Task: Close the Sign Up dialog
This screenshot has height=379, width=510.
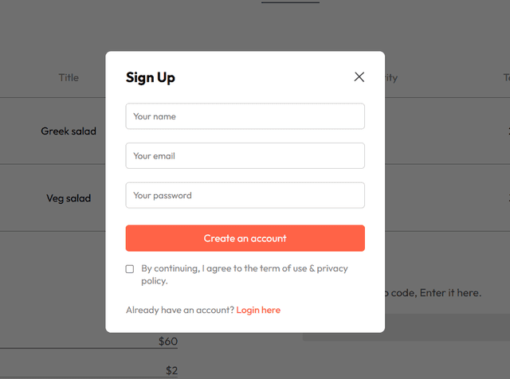Action: [x=359, y=77]
